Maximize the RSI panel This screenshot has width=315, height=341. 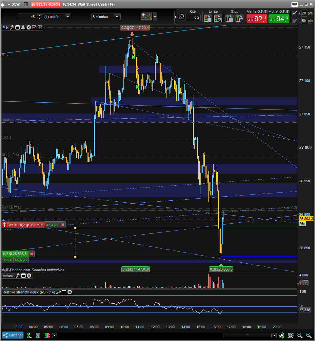point(64,292)
